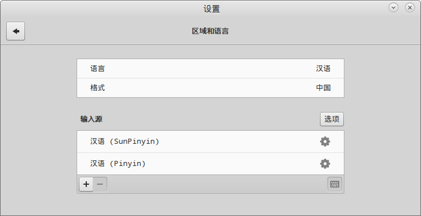The height and width of the screenshot is (216, 421).
Task: Remove input source using the minus button
Action: [100, 184]
